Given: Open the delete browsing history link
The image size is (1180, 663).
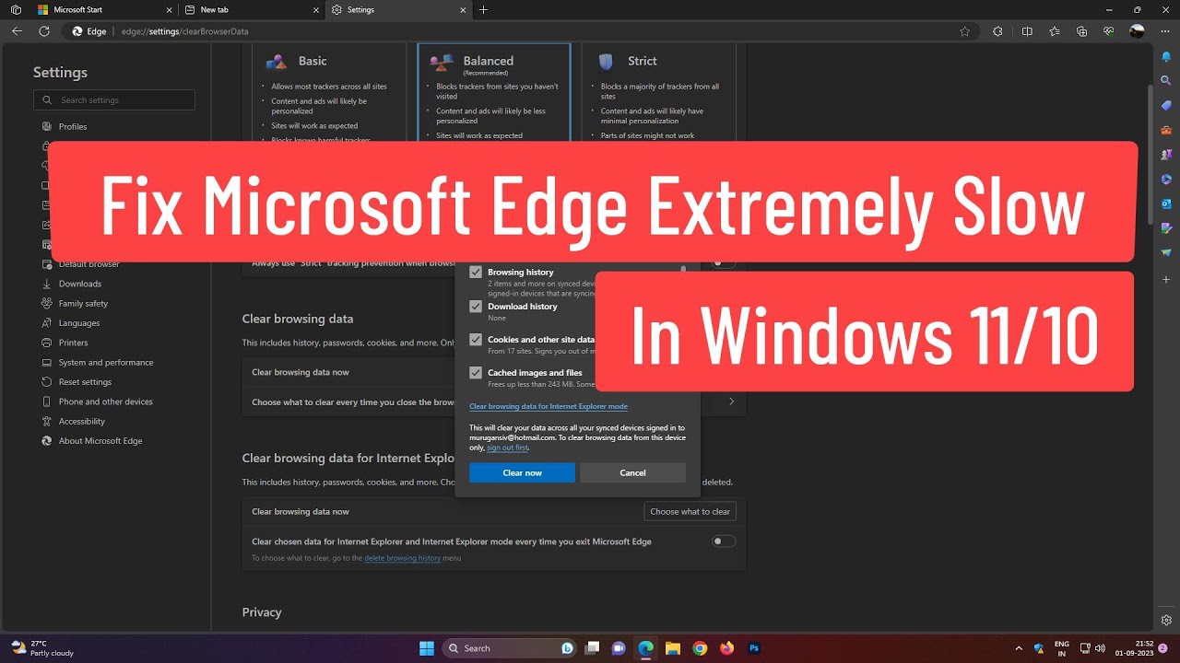Looking at the screenshot, I should [402, 558].
